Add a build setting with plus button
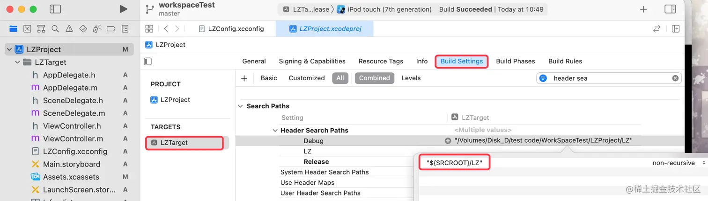 click(244, 78)
